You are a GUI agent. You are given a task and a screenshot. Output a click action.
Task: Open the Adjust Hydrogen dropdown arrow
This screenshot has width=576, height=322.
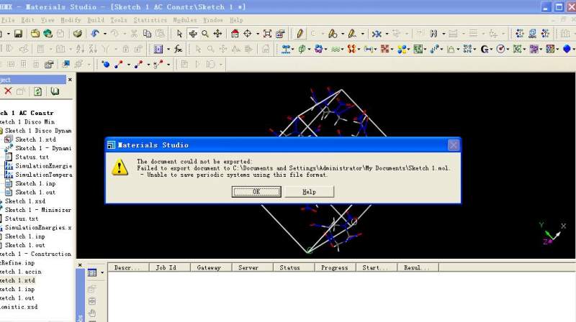click(444, 34)
